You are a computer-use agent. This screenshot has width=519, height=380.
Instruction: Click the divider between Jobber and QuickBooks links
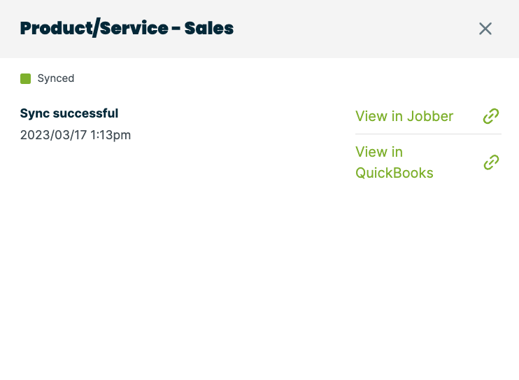click(x=428, y=134)
